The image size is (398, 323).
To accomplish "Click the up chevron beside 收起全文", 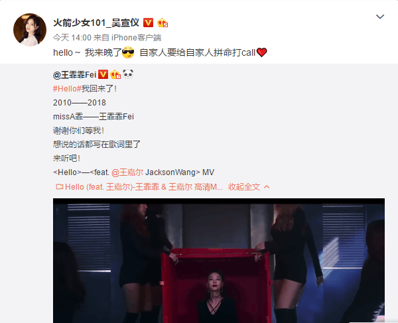I will tap(267, 187).
